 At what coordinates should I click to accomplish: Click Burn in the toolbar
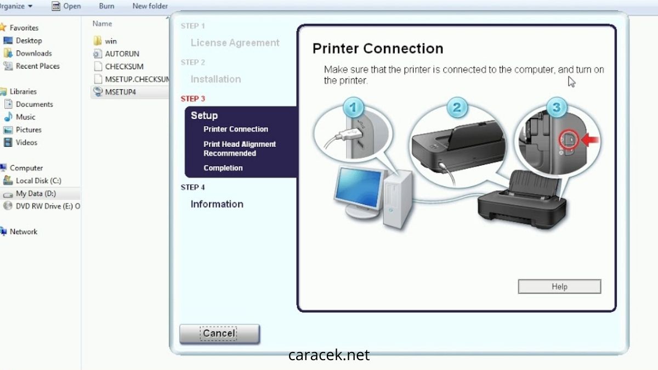[x=107, y=6]
